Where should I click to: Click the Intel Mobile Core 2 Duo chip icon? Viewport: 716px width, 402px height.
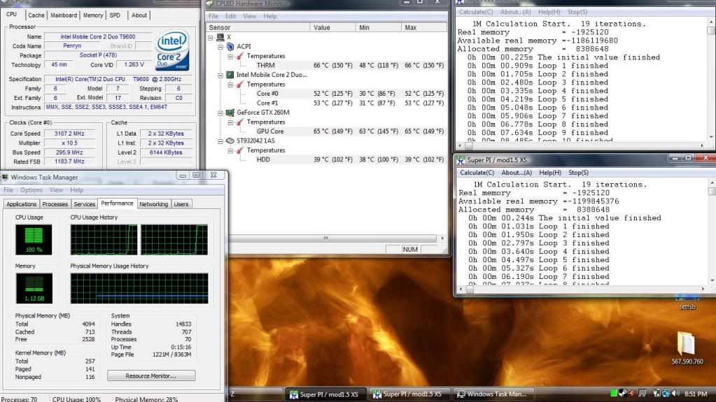click(230, 75)
